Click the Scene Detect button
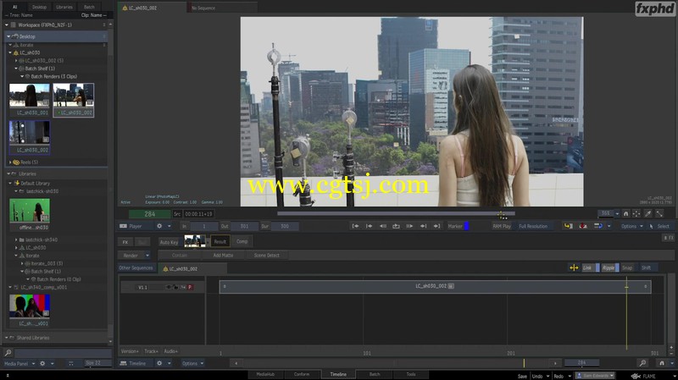678x380 pixels. point(267,256)
